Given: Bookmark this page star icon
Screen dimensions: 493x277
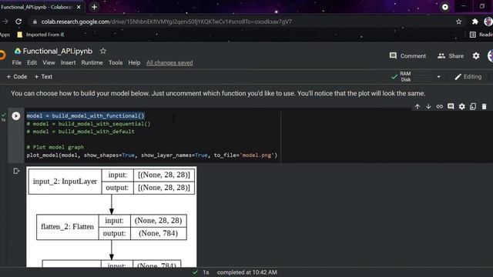Looking at the screenshot, I should point(459,22).
